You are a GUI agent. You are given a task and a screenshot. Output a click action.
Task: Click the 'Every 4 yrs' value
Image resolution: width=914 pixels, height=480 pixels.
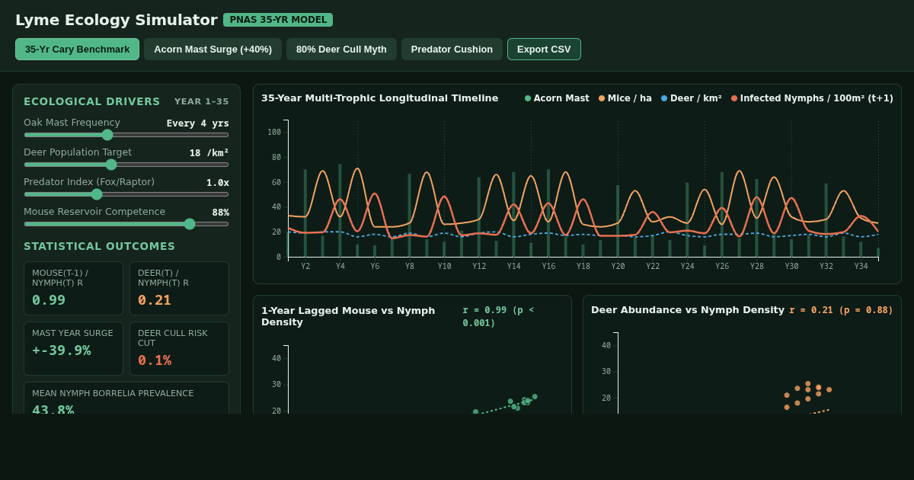point(198,123)
